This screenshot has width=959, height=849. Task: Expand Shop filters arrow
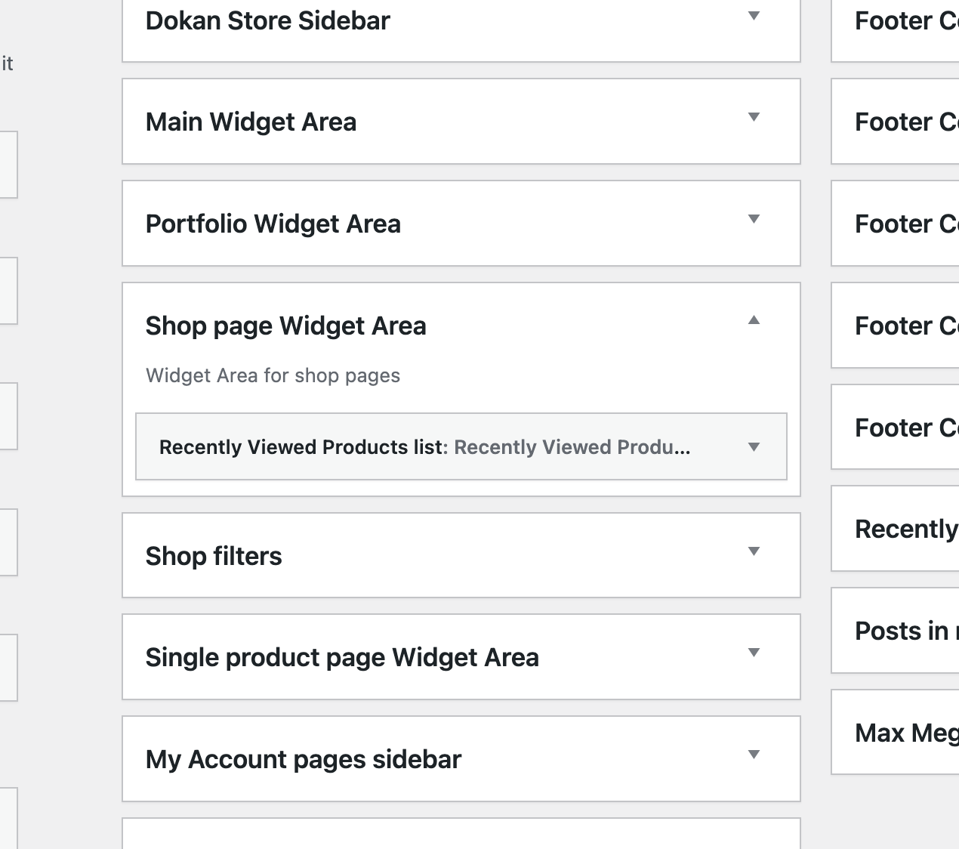(753, 551)
